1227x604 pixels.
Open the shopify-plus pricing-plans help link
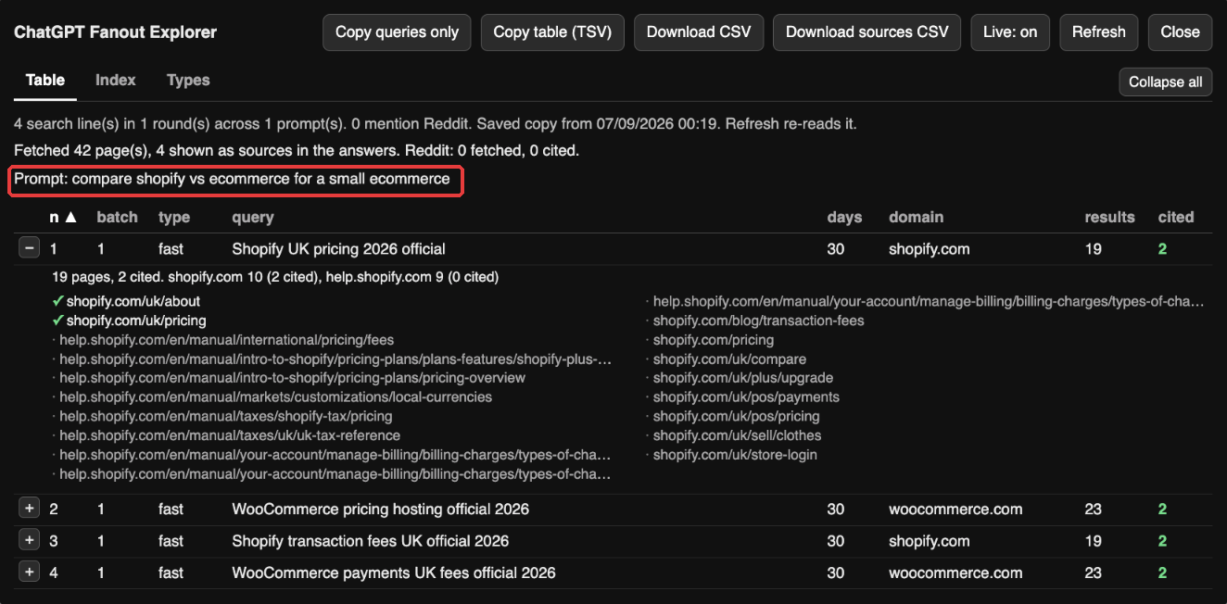(335, 359)
